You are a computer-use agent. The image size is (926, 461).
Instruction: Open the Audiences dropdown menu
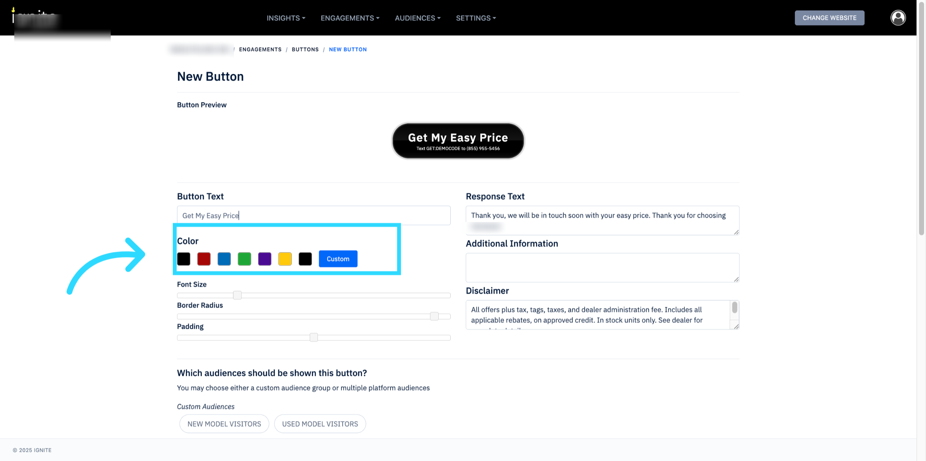coord(417,18)
